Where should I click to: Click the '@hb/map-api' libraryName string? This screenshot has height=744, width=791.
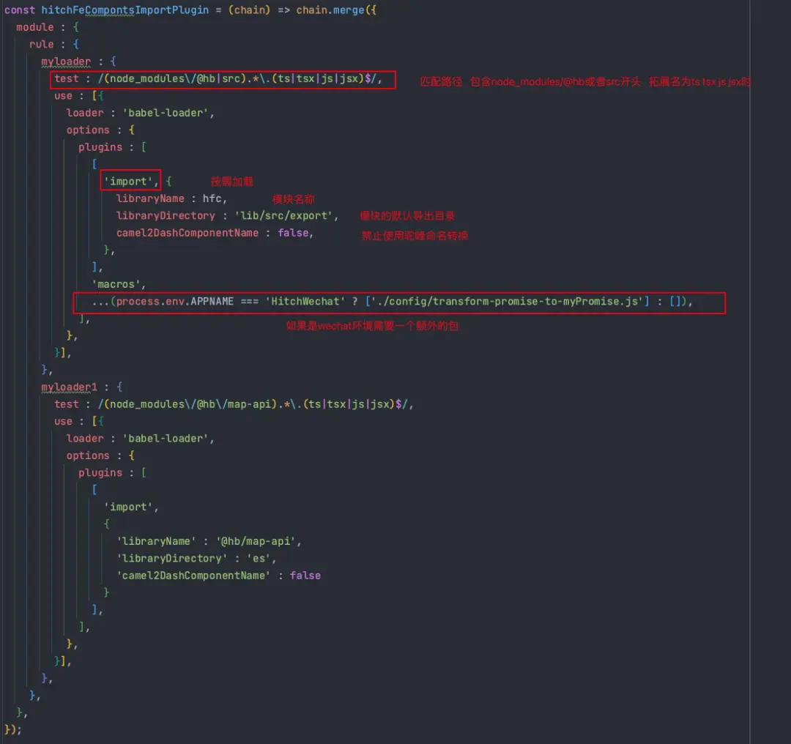click(x=258, y=541)
